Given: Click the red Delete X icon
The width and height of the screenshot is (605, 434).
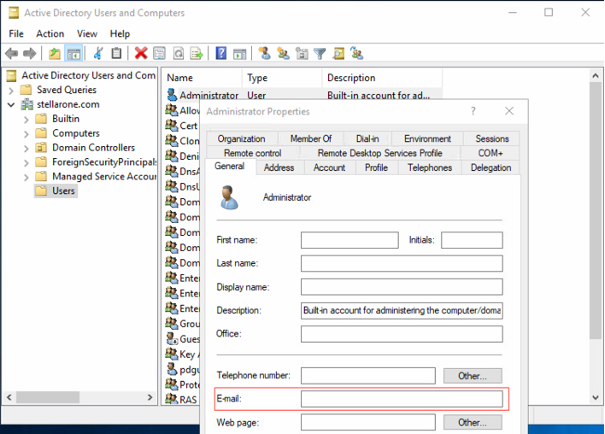Looking at the screenshot, I should [141, 54].
